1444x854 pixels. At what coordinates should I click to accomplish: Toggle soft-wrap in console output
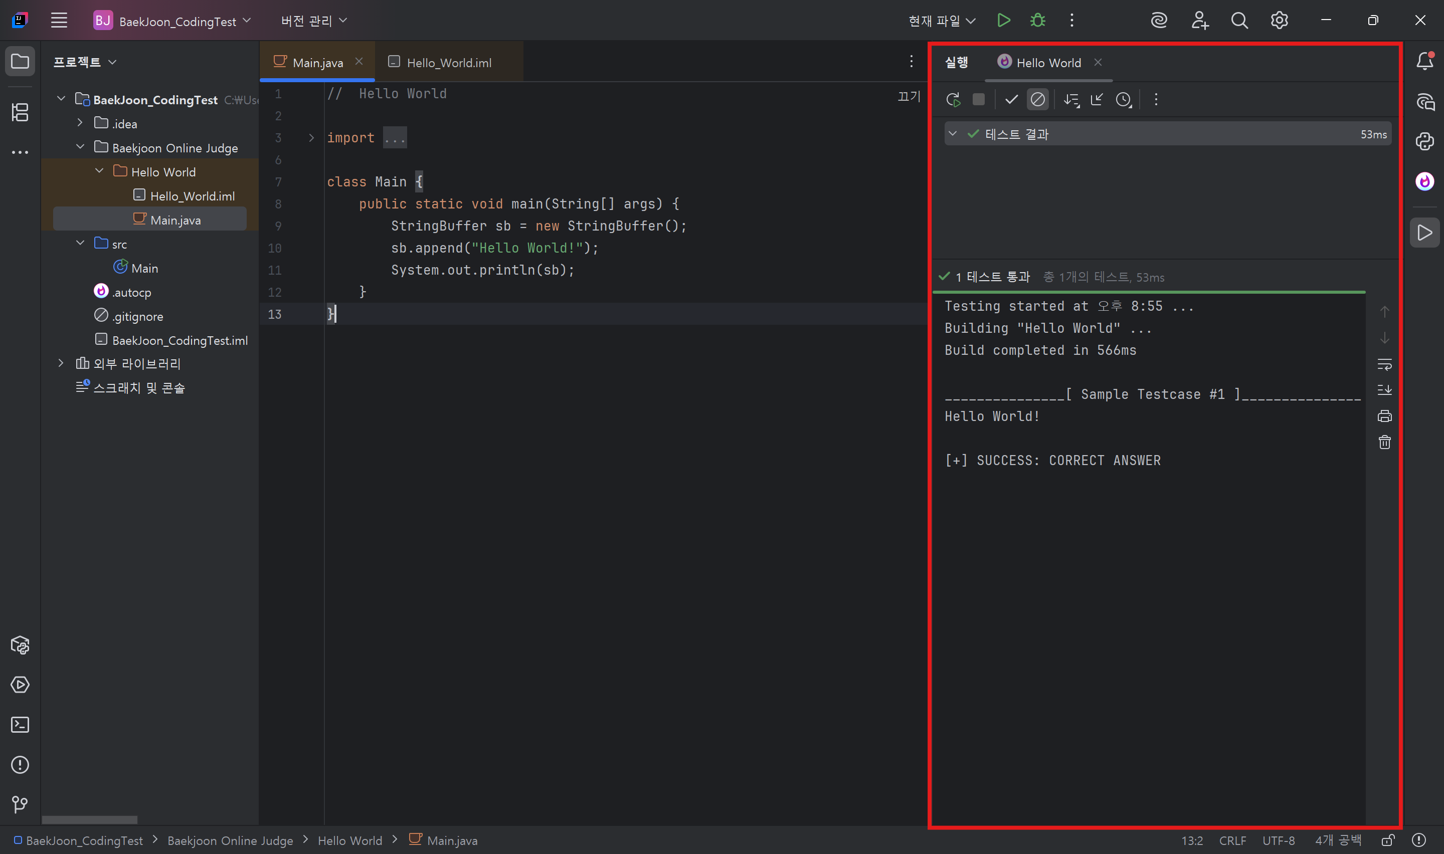[1385, 364]
